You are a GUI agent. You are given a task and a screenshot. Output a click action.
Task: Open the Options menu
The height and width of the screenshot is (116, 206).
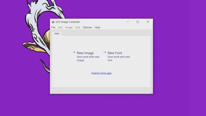[x=87, y=27]
